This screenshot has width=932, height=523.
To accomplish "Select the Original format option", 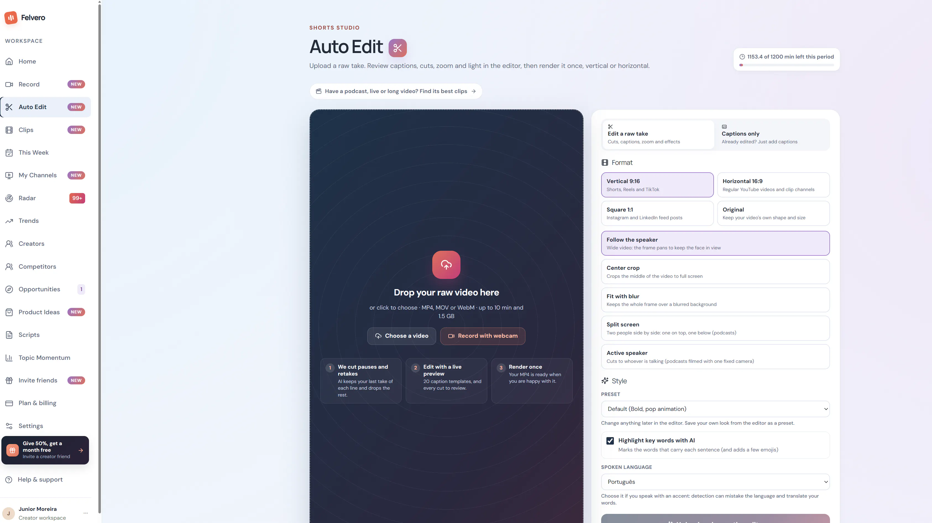I will (x=773, y=213).
